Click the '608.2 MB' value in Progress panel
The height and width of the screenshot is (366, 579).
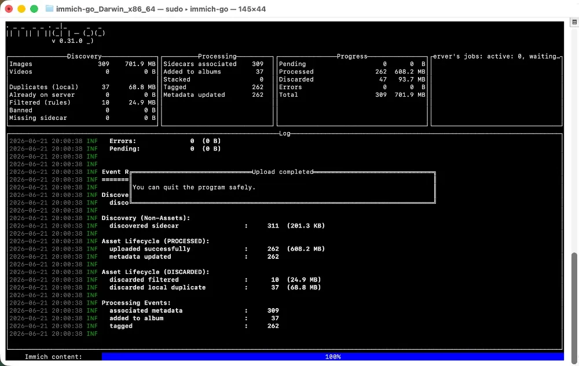(x=410, y=72)
